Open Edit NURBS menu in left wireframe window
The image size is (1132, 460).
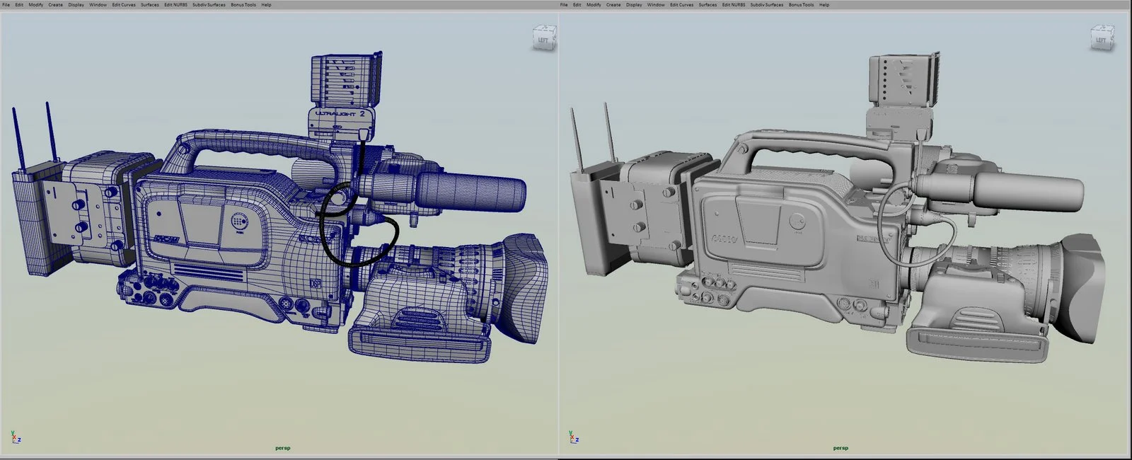point(176,5)
